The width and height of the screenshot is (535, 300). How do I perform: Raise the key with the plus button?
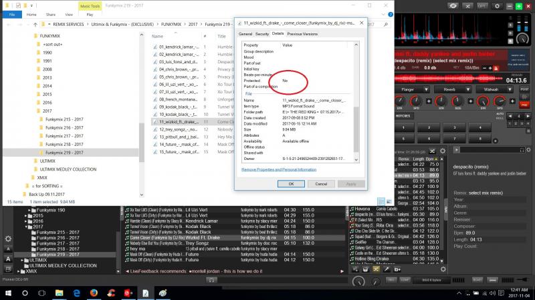[x=490, y=68]
